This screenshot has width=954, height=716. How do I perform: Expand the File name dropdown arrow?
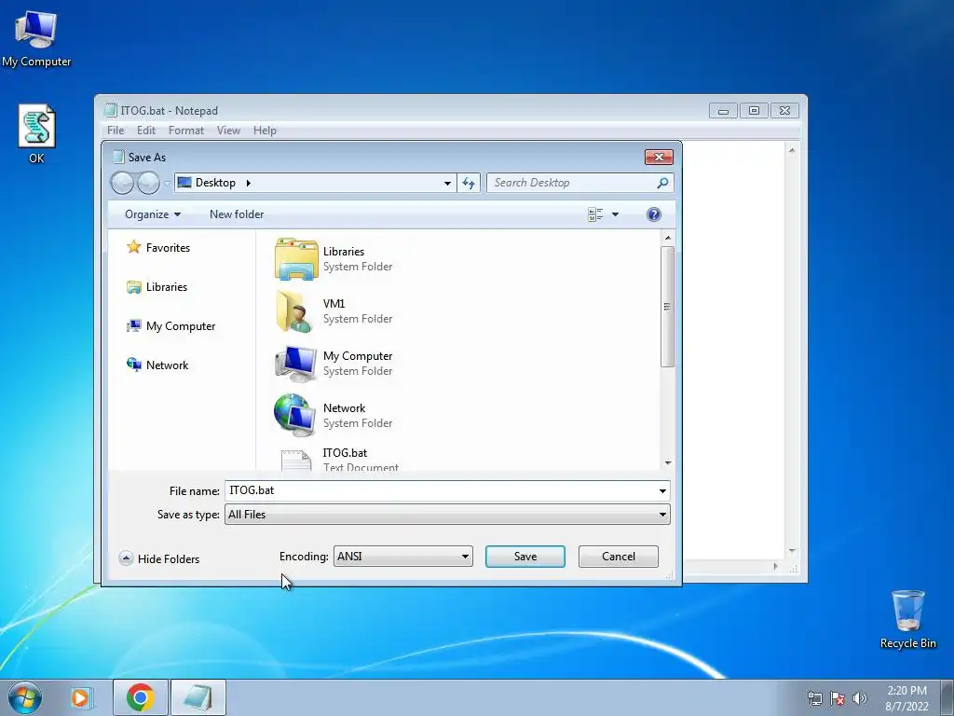point(662,490)
